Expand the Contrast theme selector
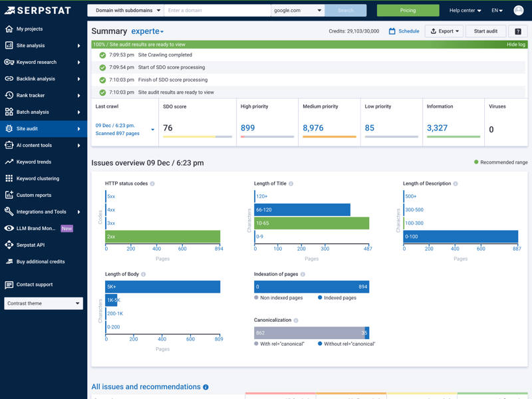The image size is (532, 399). (x=43, y=303)
